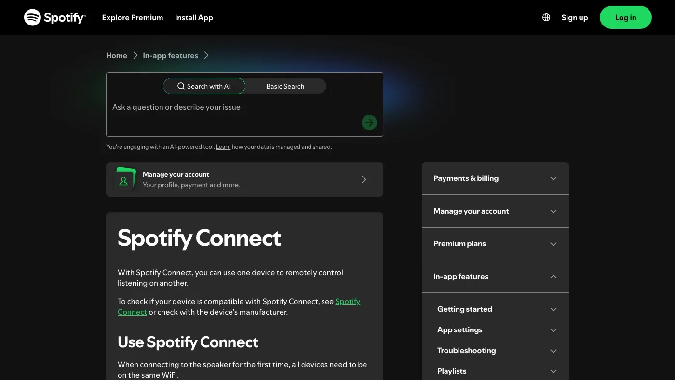
Task: Open Install App in navigation
Action: pyautogui.click(x=194, y=17)
